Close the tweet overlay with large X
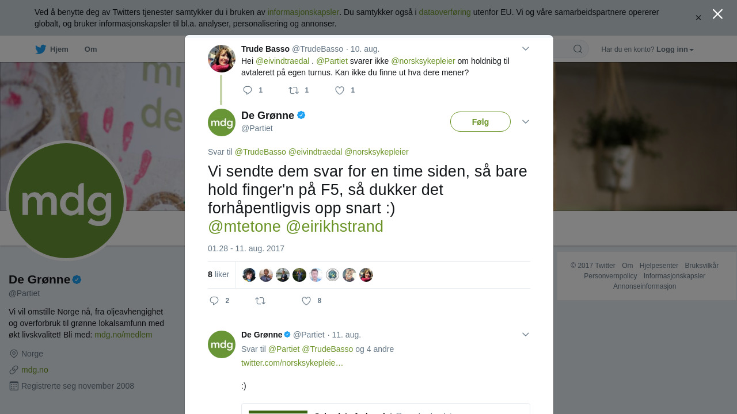 [x=717, y=14]
